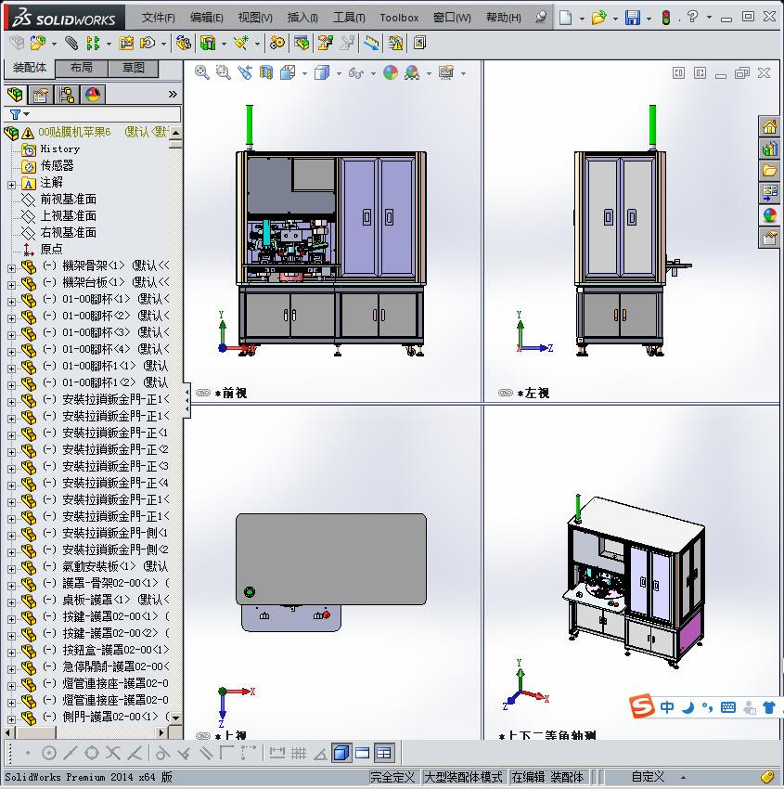Click the Reference Geometry icon
The image size is (784, 789).
click(x=241, y=44)
